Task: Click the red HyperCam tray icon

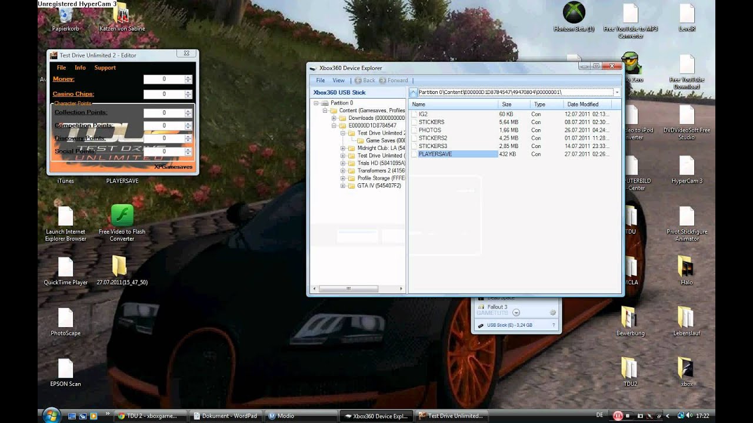Action: tap(618, 415)
